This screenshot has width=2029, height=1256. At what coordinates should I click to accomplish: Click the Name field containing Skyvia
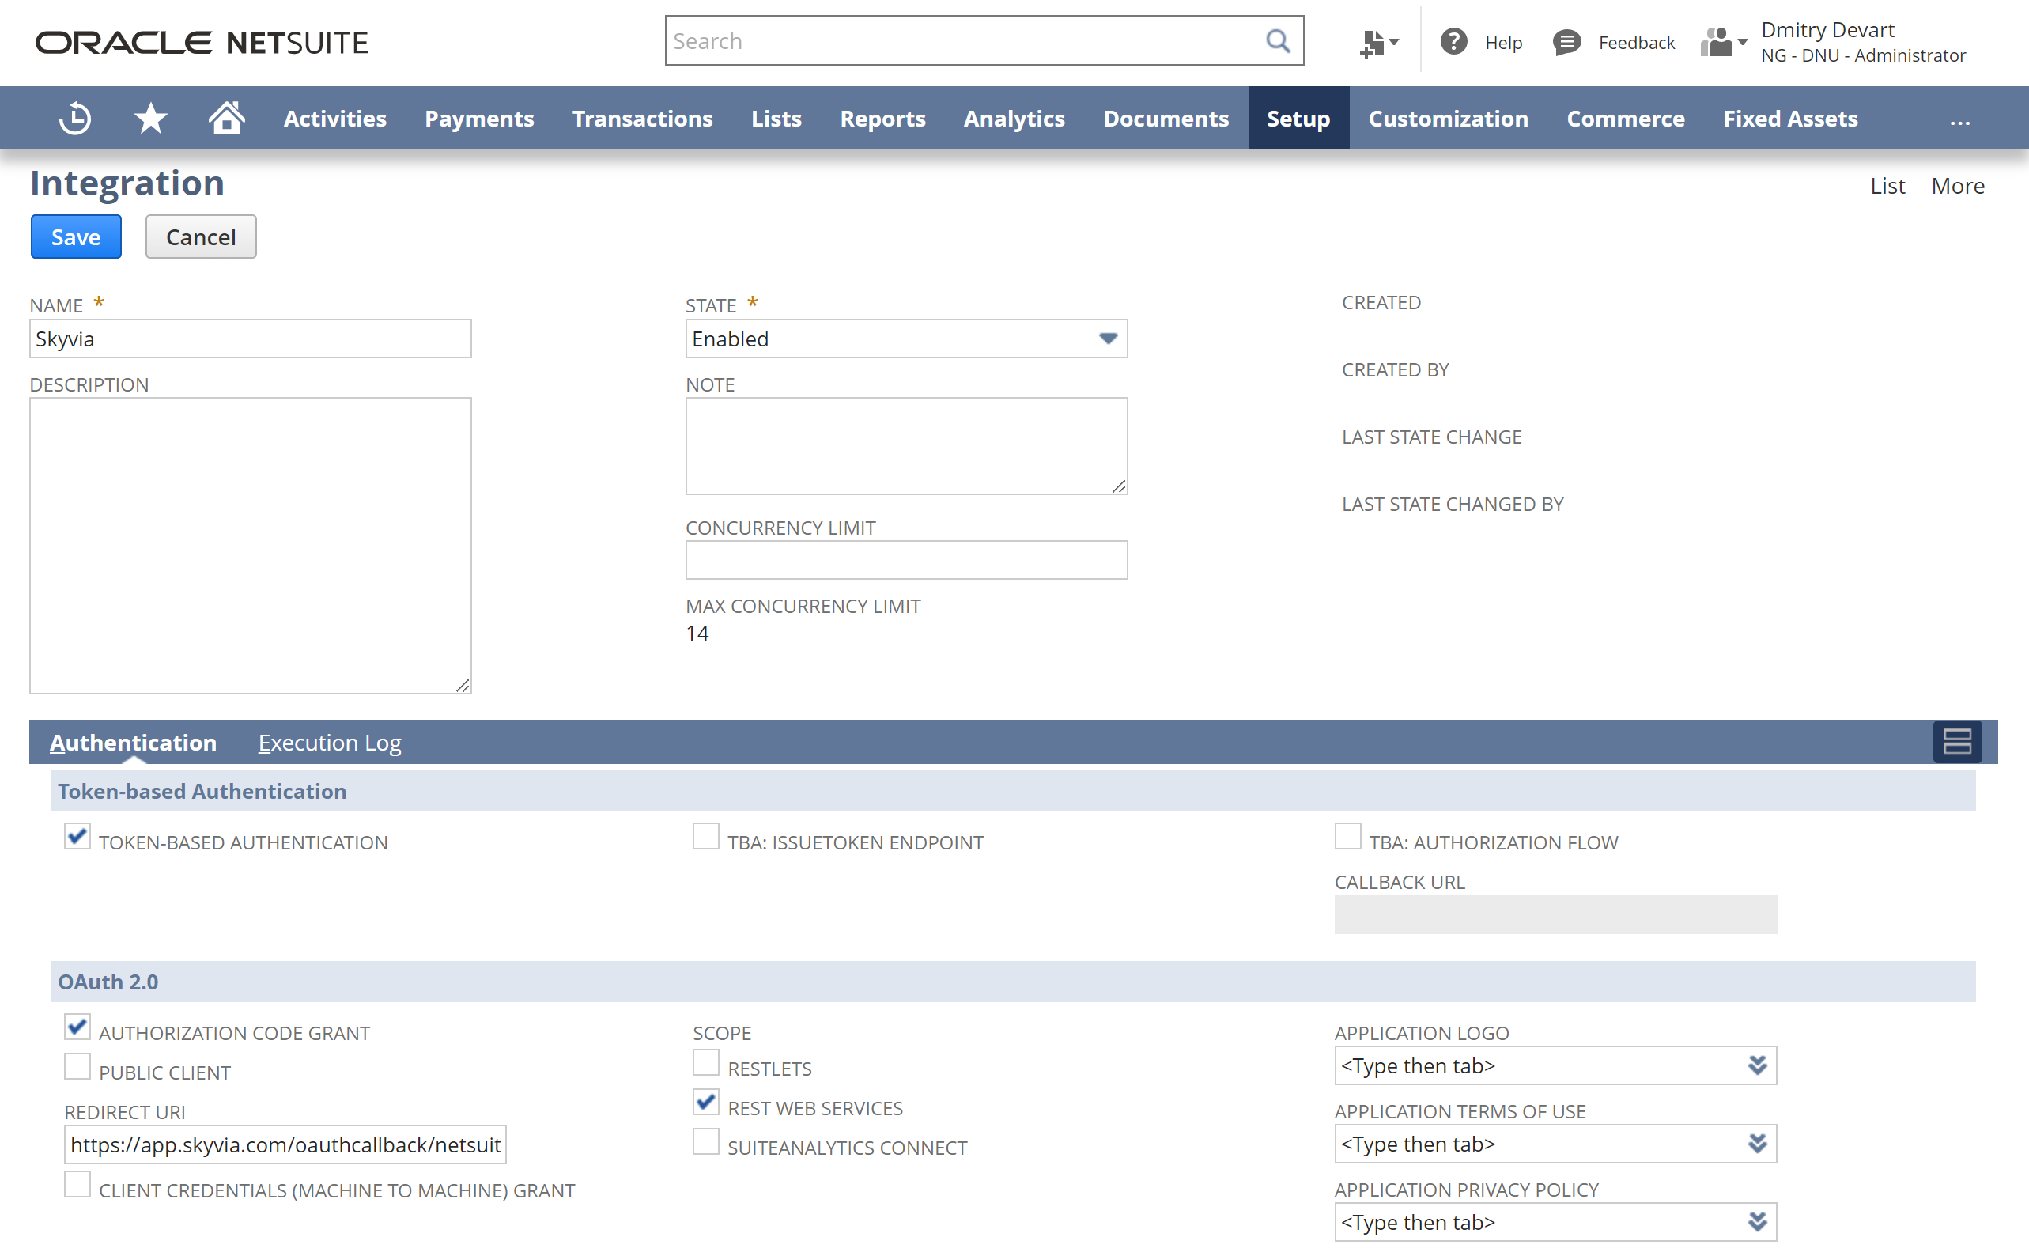click(x=250, y=339)
